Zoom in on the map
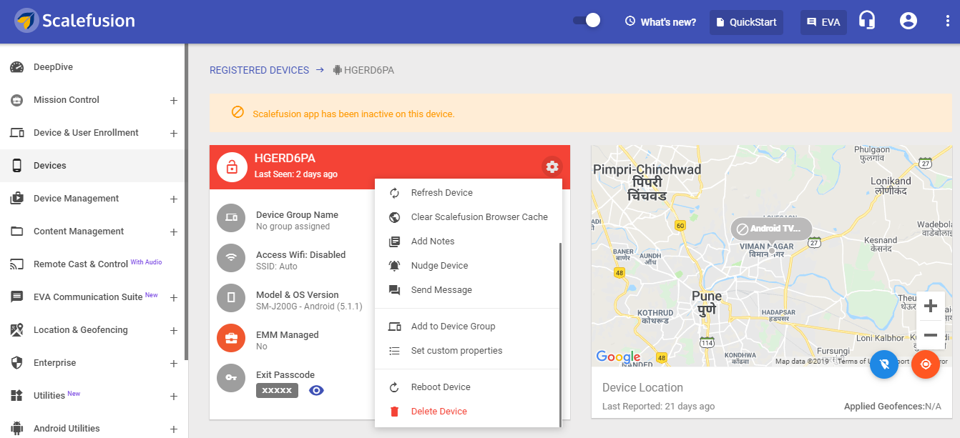 (931, 307)
